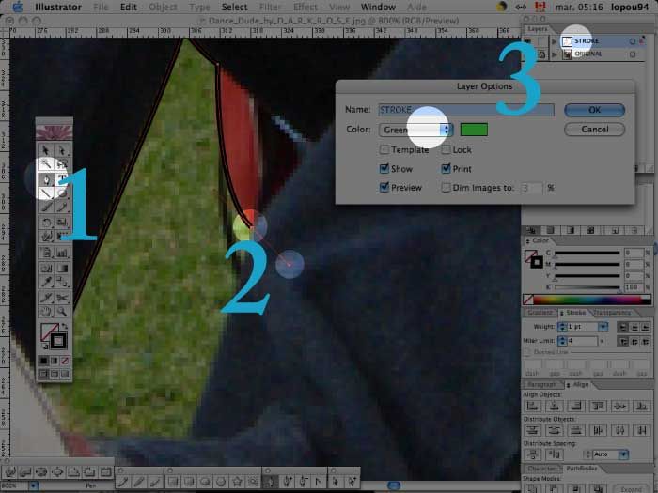Check the Template checkbox
Screen dimensions: 658x493
tap(384, 149)
